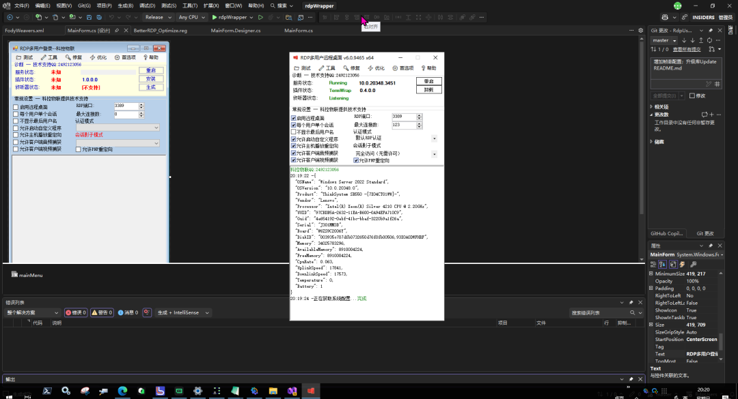Click the editor tab settings gear icon
The height and width of the screenshot is (399, 738).
point(640,31)
